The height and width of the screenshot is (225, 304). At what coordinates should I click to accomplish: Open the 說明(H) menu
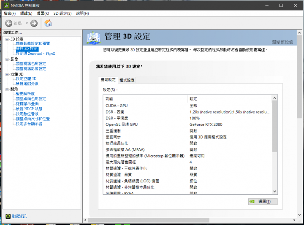coord(82,14)
